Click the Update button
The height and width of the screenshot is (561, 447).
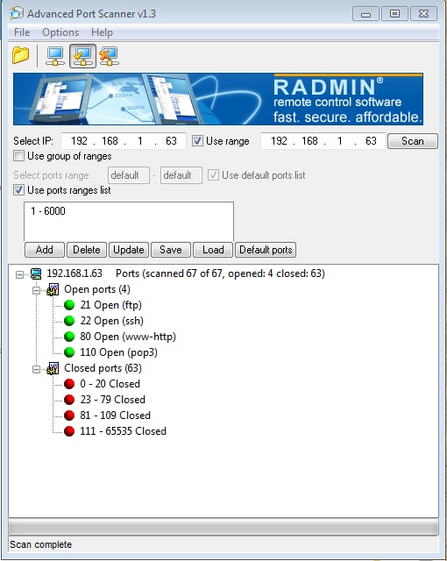click(x=129, y=250)
